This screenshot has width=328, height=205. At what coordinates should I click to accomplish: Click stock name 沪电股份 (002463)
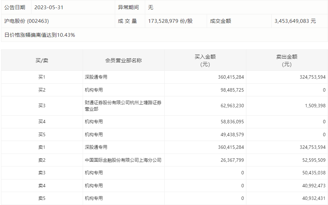coord(27,21)
